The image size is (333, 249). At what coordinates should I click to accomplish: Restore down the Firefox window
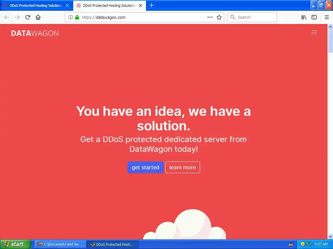tap(321, 5)
